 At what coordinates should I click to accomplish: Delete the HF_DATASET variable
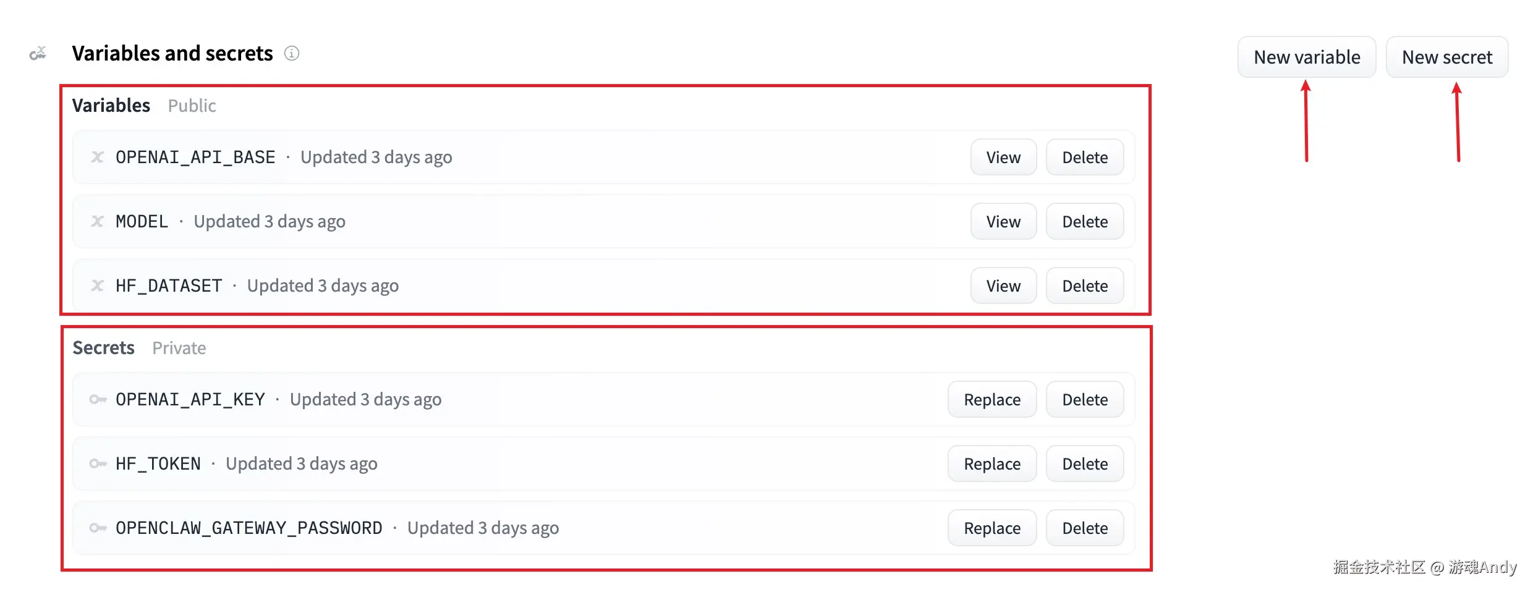[x=1084, y=285]
